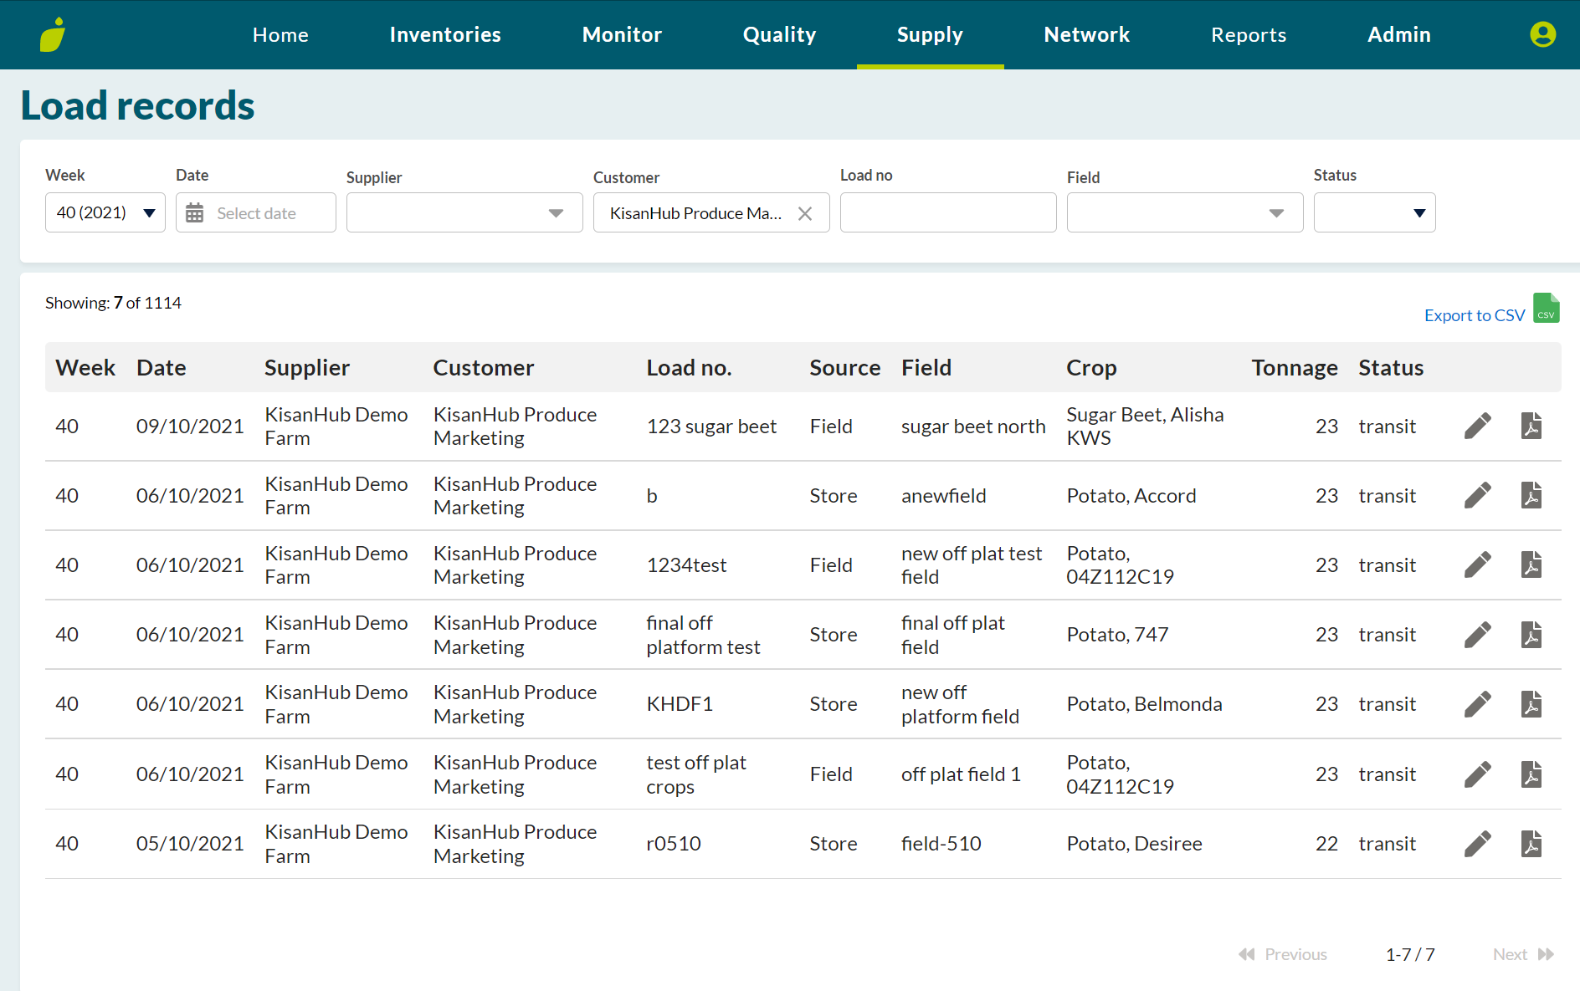
Task: Open the Quality tab
Action: [x=779, y=34]
